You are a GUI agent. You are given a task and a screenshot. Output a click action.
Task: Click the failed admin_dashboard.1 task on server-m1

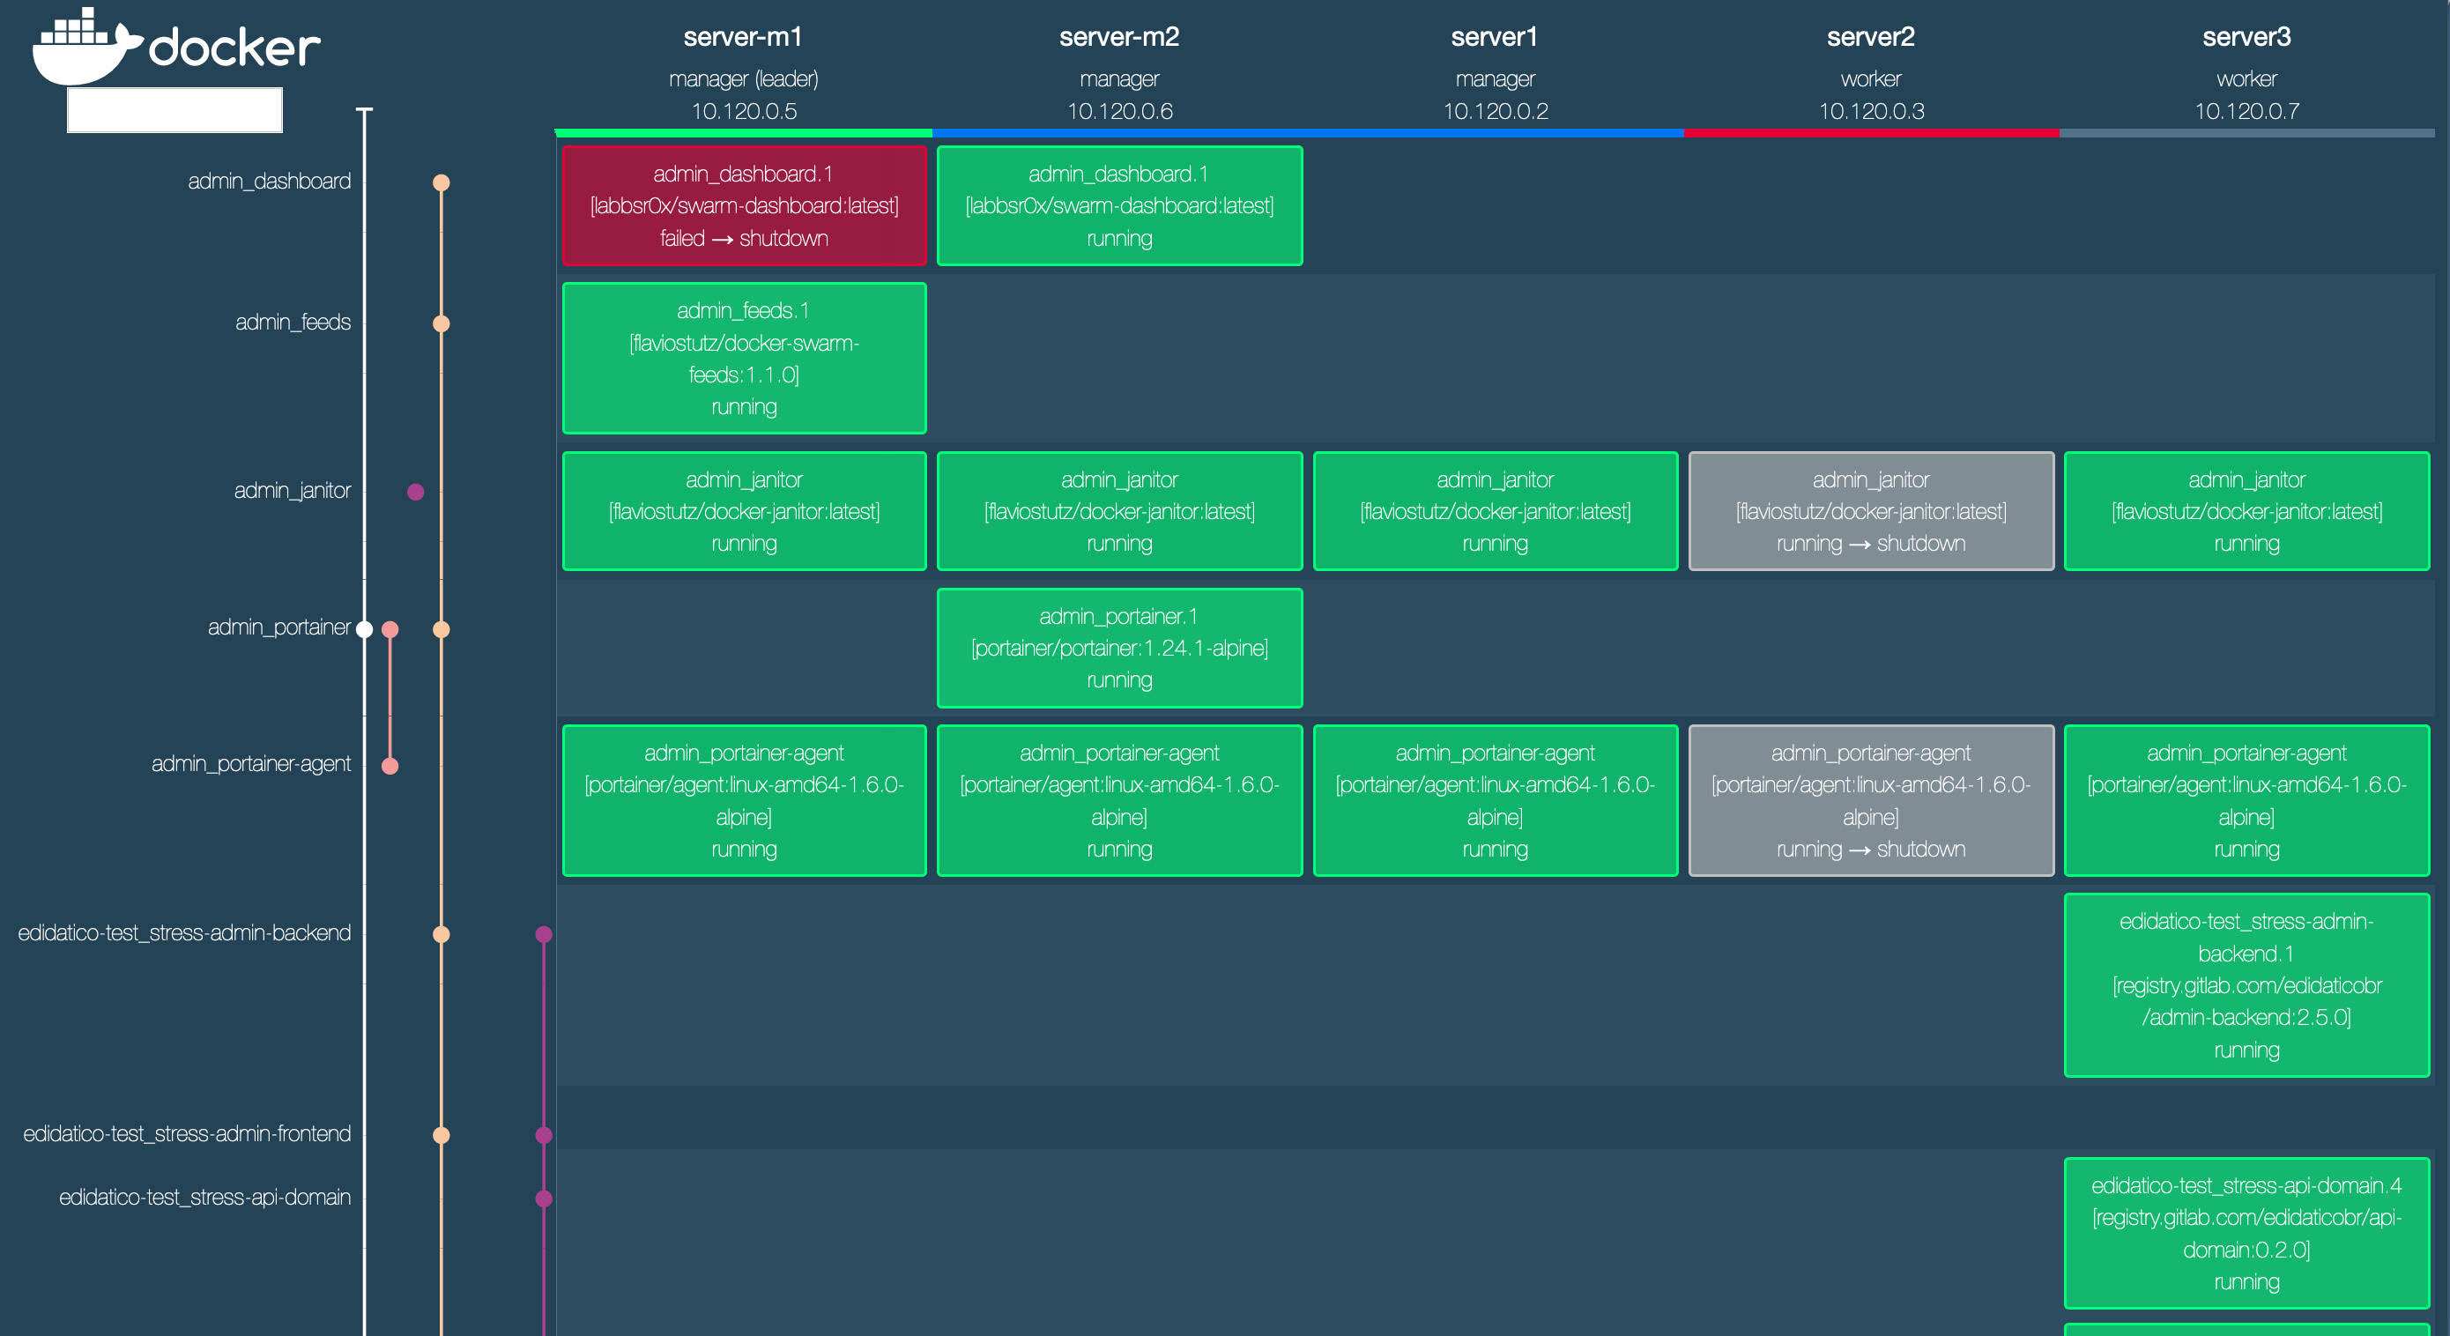(745, 206)
